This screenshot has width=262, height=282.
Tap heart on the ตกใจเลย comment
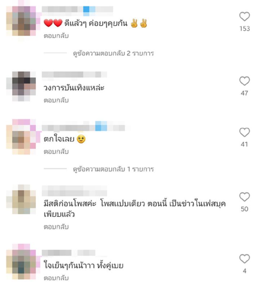(x=244, y=132)
